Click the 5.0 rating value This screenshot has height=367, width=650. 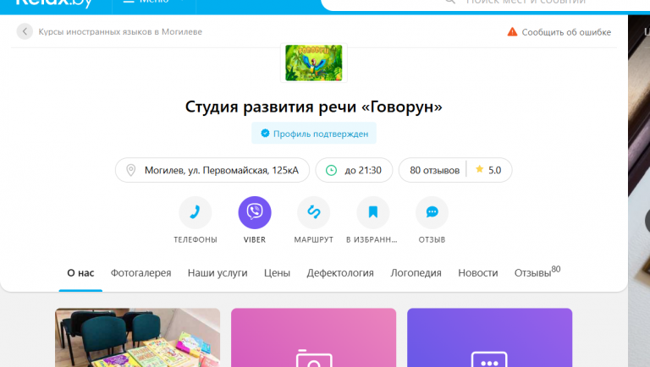pos(494,170)
